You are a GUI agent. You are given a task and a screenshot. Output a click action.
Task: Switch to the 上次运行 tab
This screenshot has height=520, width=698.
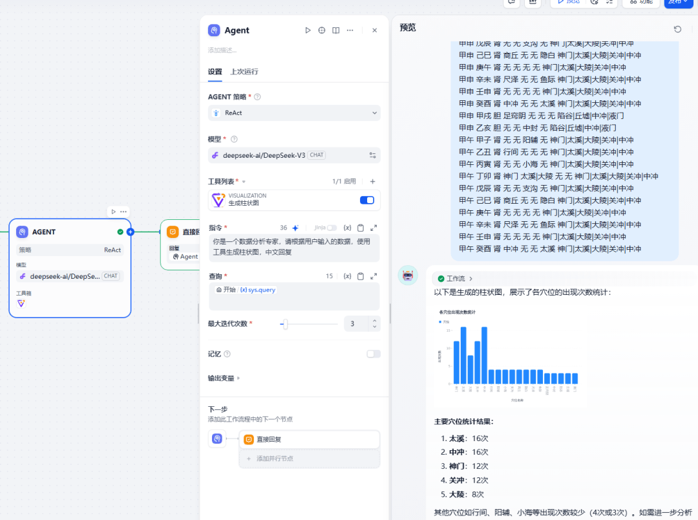click(x=244, y=72)
